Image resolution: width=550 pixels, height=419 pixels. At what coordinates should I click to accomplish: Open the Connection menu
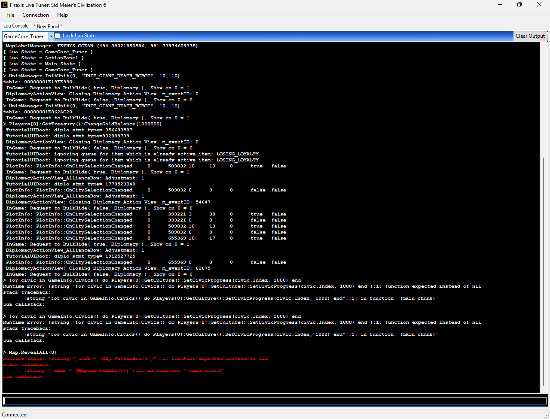pyautogui.click(x=36, y=15)
